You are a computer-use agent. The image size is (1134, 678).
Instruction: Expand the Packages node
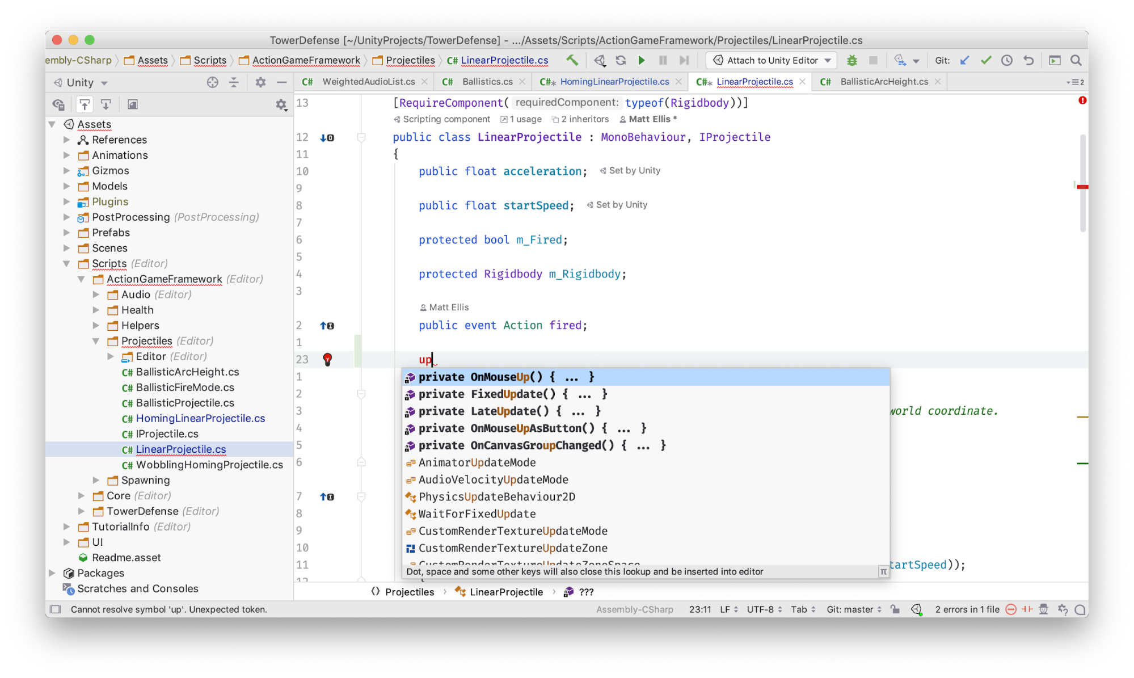[52, 573]
